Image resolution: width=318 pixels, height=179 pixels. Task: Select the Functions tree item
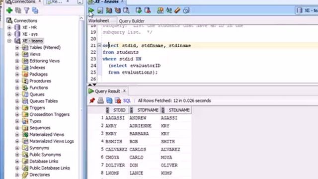(x=39, y=88)
